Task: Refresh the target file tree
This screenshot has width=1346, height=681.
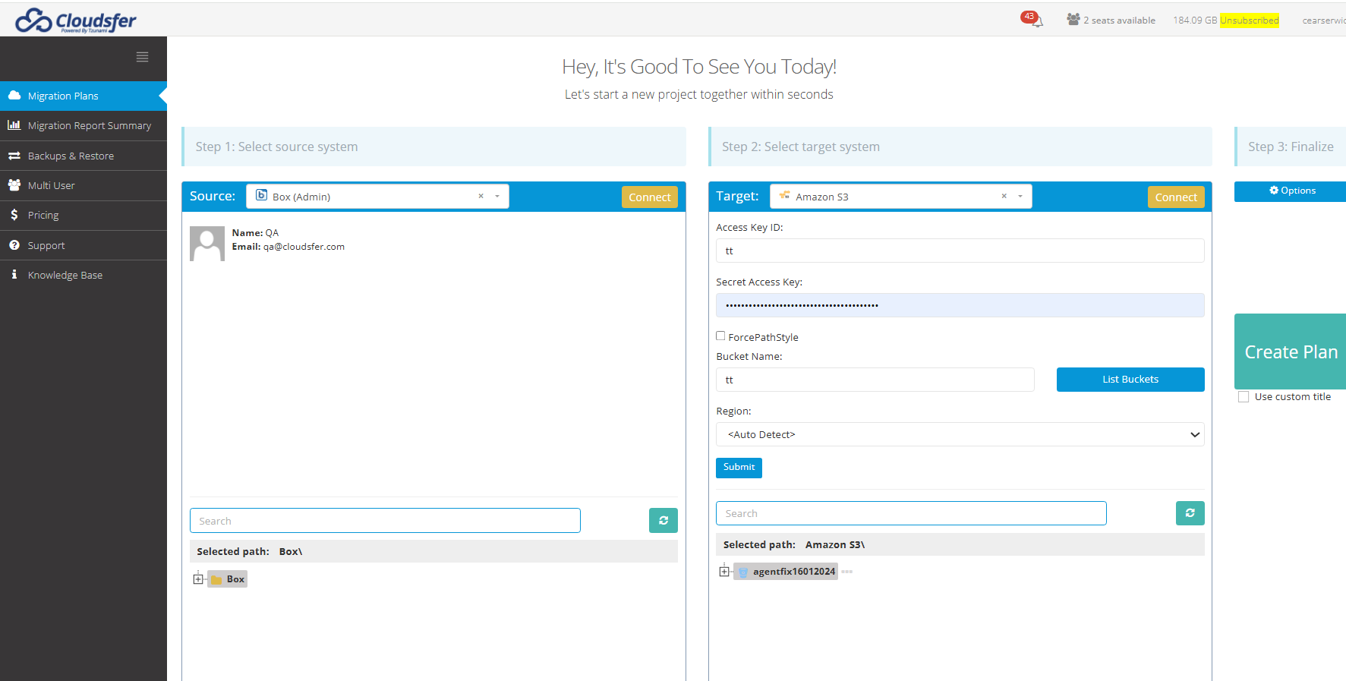Action: tap(1190, 513)
